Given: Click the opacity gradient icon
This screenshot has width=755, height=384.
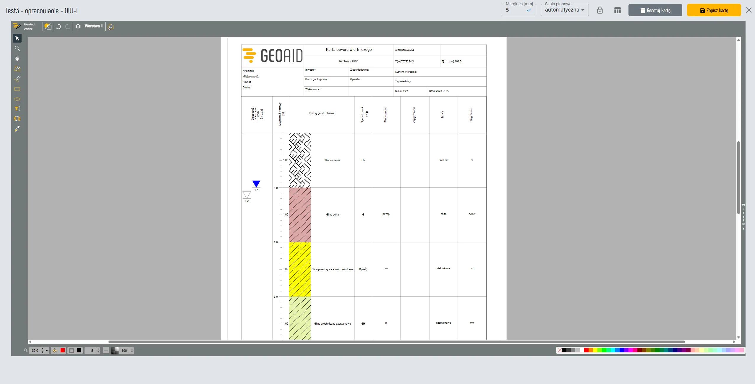Looking at the screenshot, I should coord(115,351).
